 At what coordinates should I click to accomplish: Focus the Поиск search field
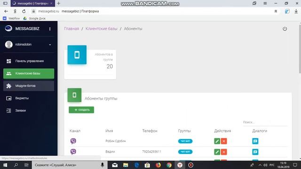[265, 122]
